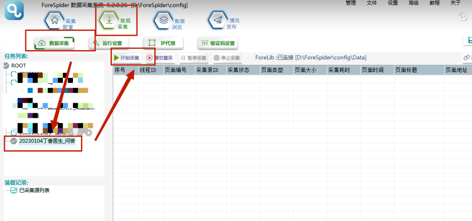Viewport: 472px width, 221px height.
Task: Sort by 采集源ID column header
Action: coord(211,70)
